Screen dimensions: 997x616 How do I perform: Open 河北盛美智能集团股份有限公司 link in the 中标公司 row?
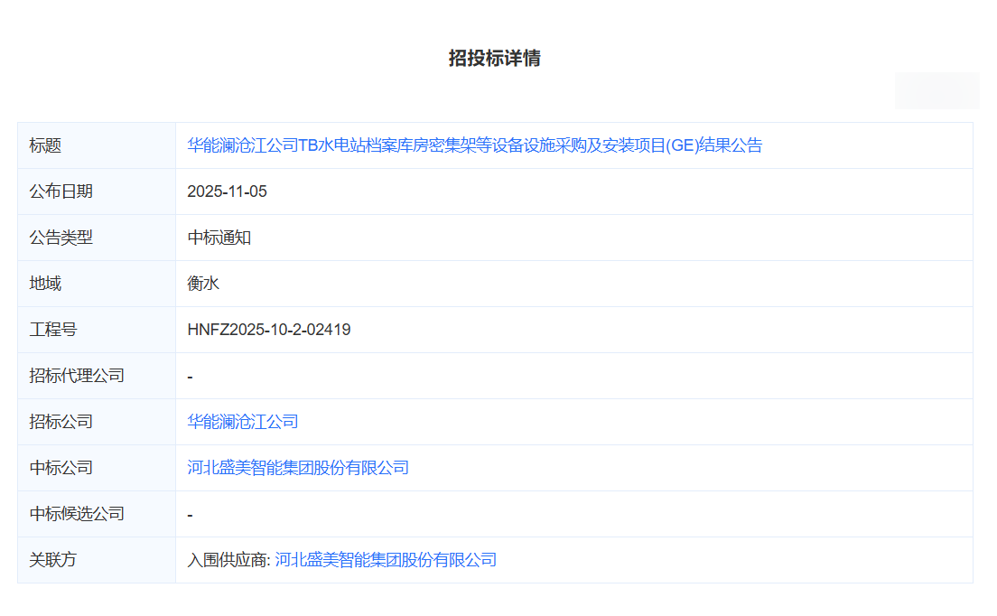click(x=298, y=468)
